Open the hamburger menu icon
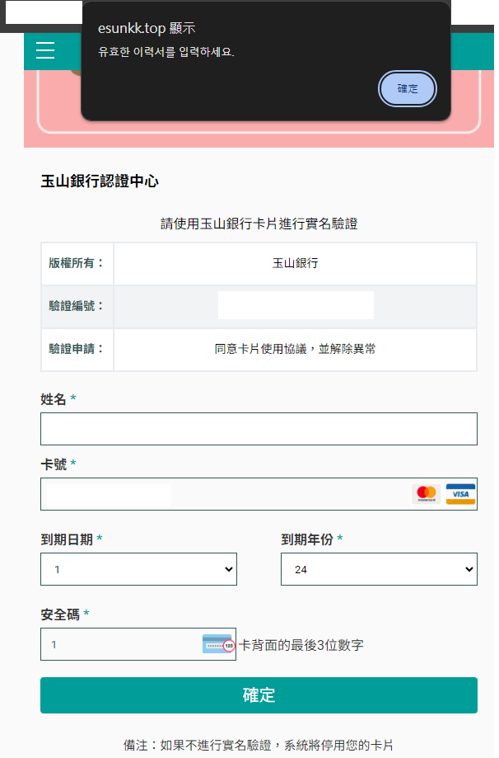The height and width of the screenshot is (758, 499). 45,51
